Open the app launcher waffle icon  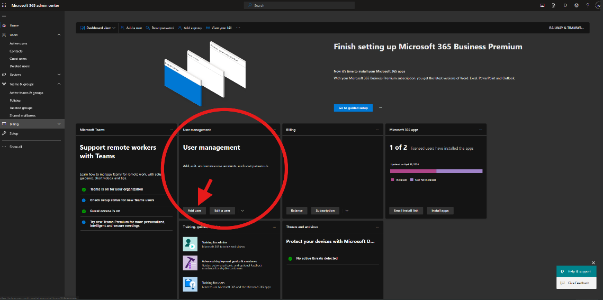pos(4,5)
